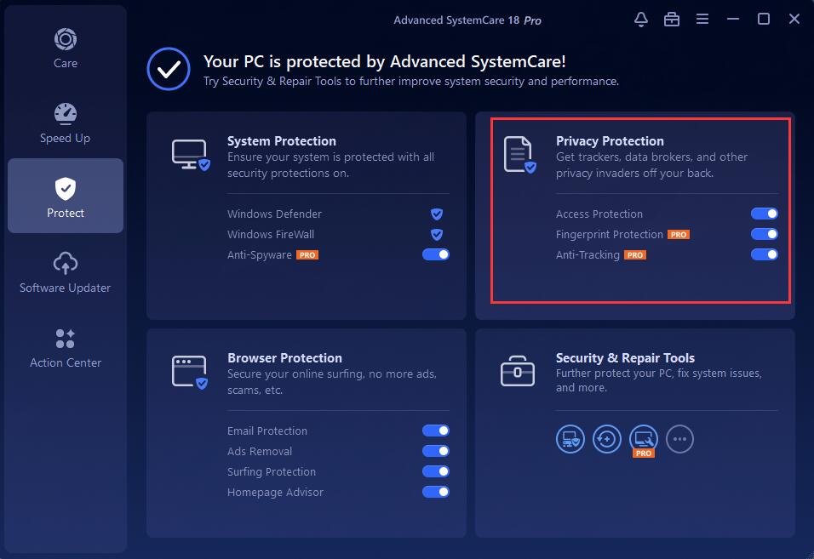This screenshot has width=814, height=559.
Task: Click the Security & Repair toolbox icon
Action: click(x=517, y=371)
